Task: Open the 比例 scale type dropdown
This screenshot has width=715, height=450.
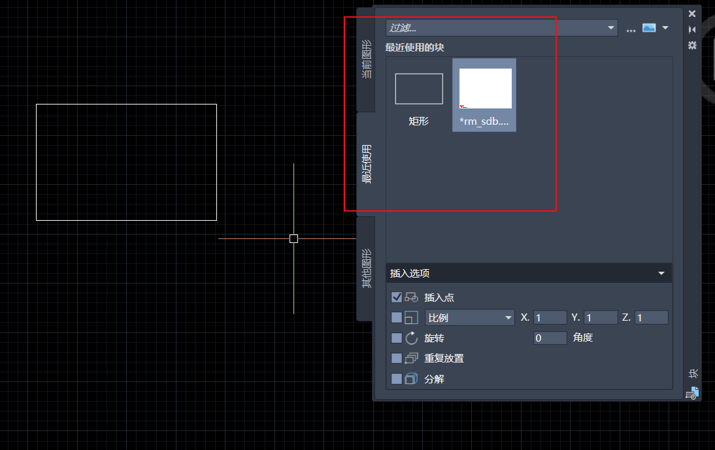Action: pyautogui.click(x=470, y=317)
